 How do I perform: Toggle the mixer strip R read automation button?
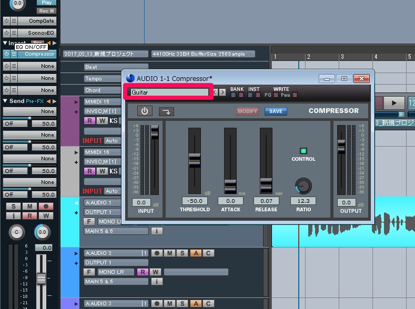(x=29, y=215)
